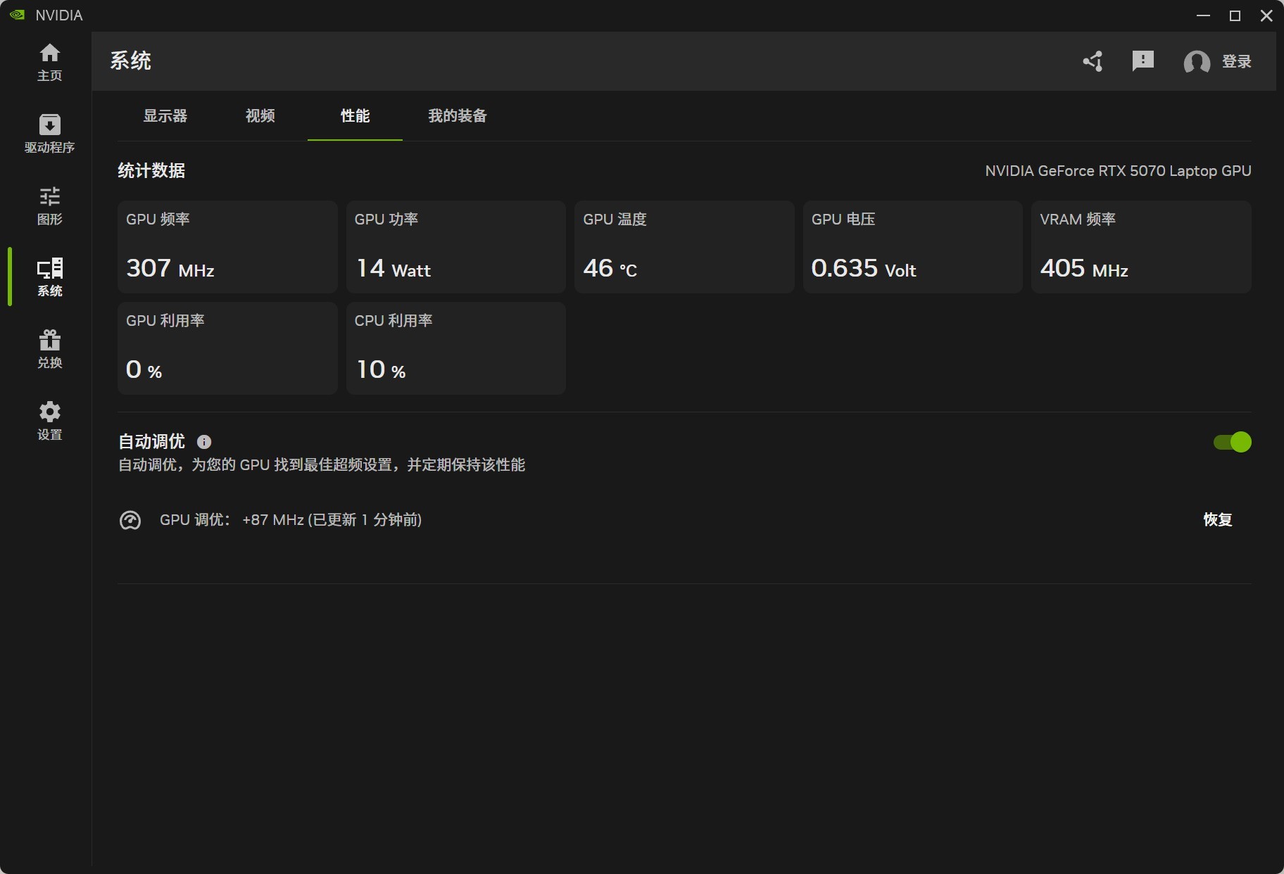Click the GPU 调优 speedometer icon
Screen dimensions: 1284x874
click(130, 521)
